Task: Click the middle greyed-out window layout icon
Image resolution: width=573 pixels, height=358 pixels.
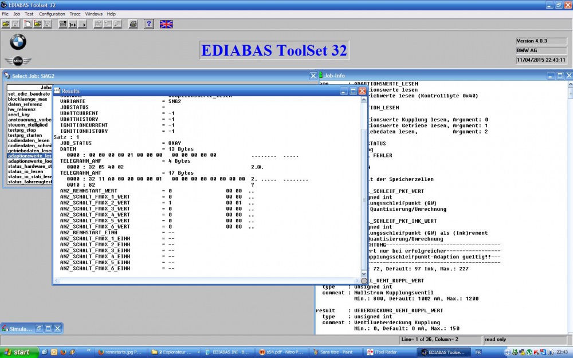Action: point(108,24)
